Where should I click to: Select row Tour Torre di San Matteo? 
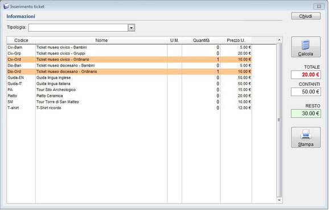click(x=129, y=102)
